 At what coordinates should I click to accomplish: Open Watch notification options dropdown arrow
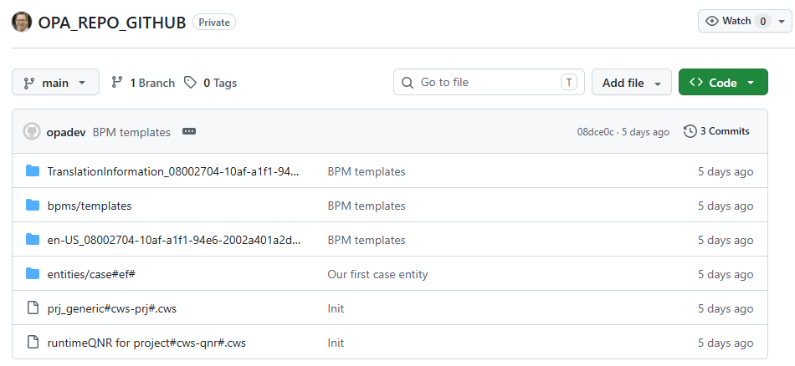[x=782, y=21]
